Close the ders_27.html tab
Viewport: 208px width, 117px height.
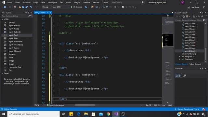(x=51, y=13)
